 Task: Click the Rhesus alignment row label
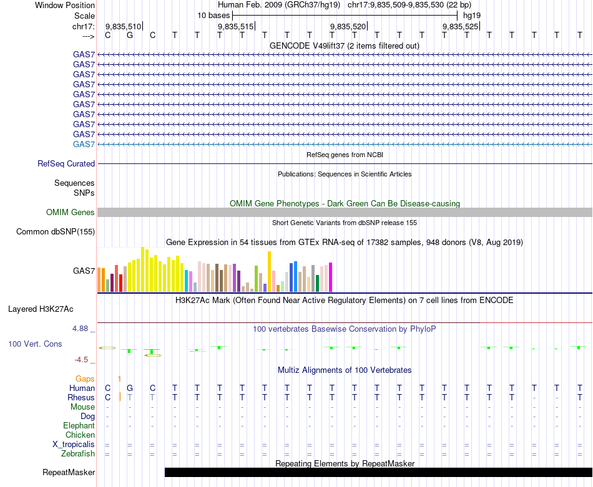coord(81,398)
